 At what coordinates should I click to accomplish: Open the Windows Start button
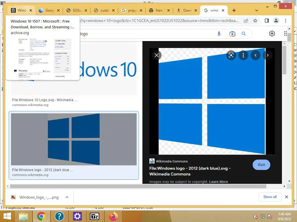tap(7, 216)
